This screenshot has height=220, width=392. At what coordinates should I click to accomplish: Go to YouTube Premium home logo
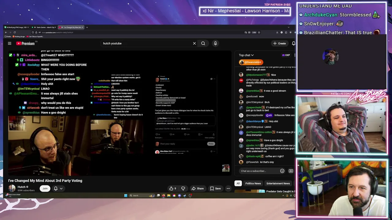coord(25,43)
